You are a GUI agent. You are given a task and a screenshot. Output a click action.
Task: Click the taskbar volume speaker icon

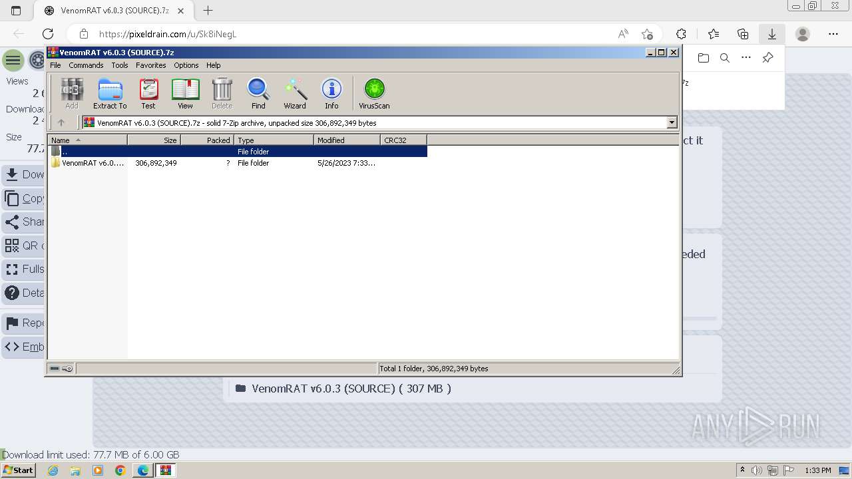pyautogui.click(x=757, y=470)
